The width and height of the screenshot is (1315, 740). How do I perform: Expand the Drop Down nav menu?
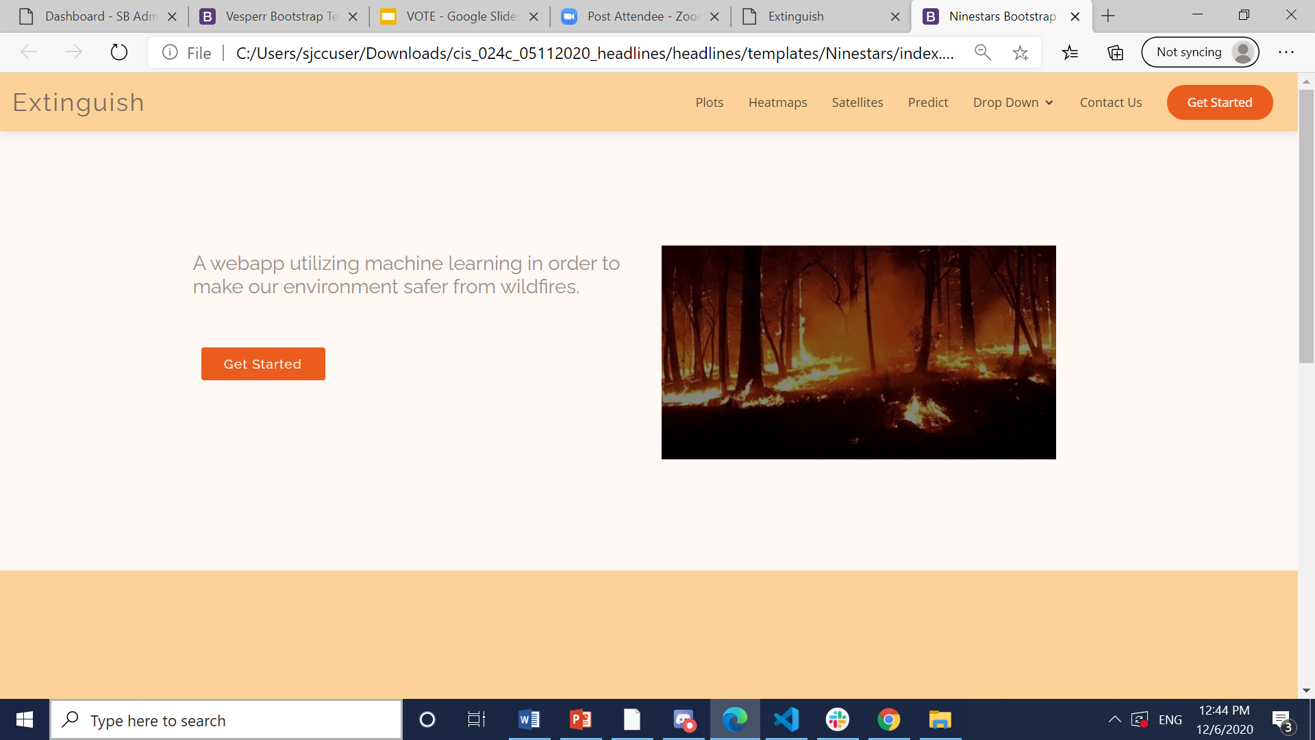click(x=1012, y=103)
